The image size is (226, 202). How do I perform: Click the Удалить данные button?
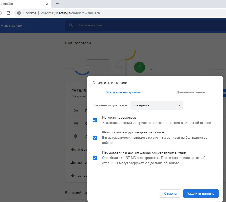coord(201,194)
